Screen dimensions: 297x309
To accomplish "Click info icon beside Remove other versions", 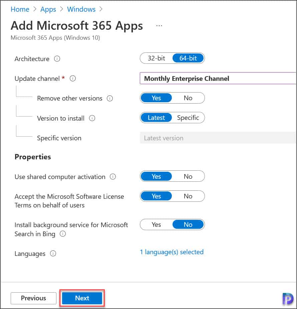I will pos(110,98).
